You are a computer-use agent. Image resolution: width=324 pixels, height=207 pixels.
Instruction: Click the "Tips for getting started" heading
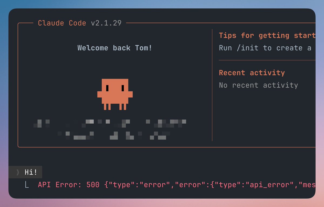coord(267,36)
